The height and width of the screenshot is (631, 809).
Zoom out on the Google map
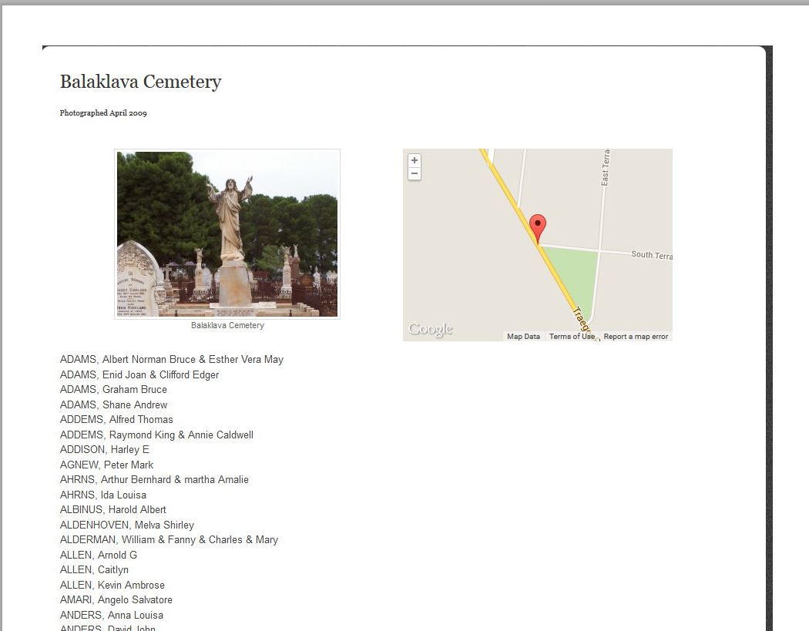(415, 173)
